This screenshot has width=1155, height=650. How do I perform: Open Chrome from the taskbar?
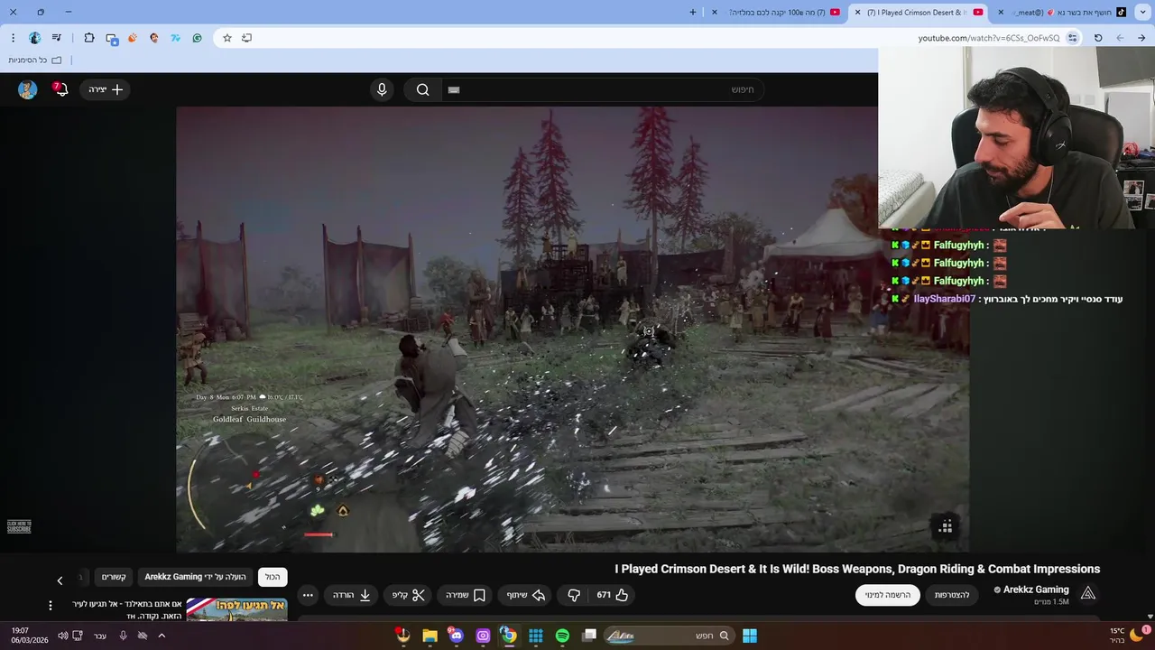509,636
